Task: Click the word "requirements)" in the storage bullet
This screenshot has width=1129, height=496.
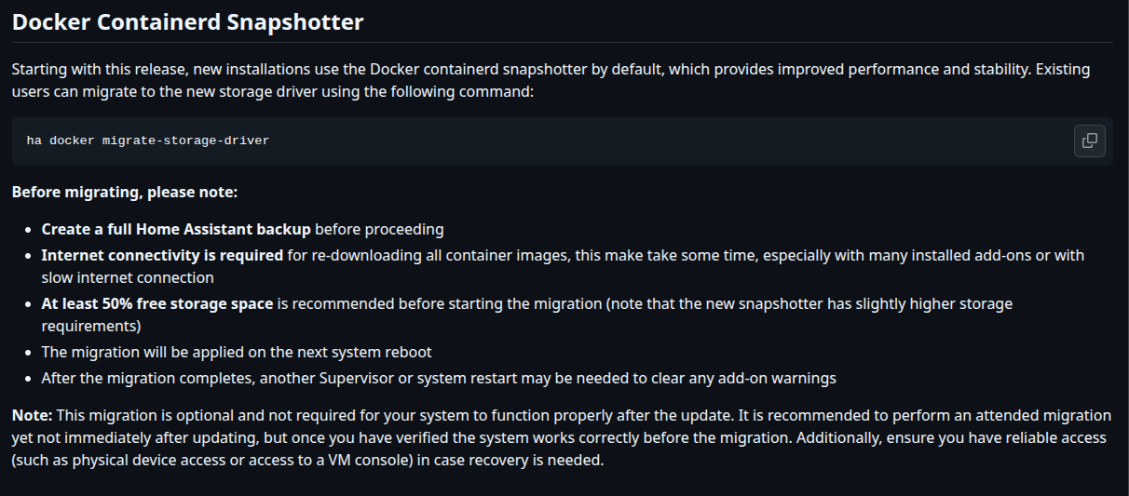Action: [91, 326]
